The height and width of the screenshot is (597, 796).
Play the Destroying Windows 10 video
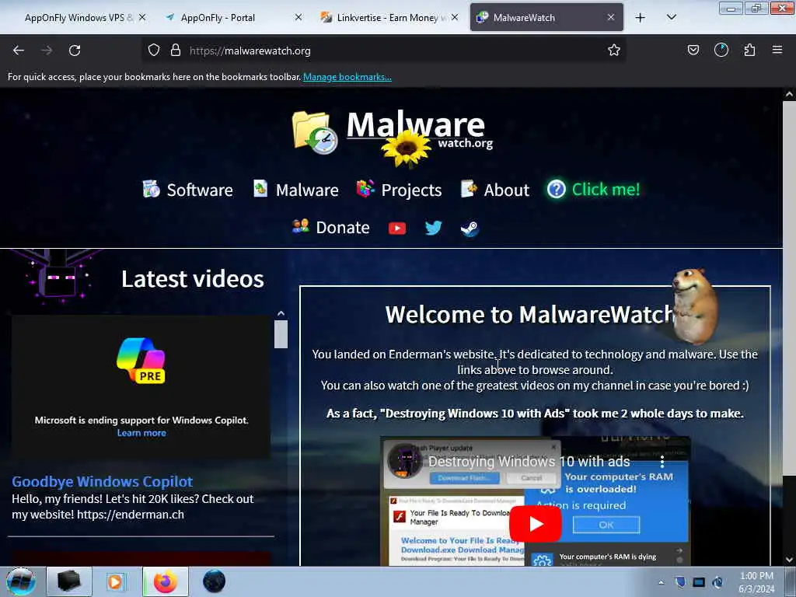tap(535, 524)
